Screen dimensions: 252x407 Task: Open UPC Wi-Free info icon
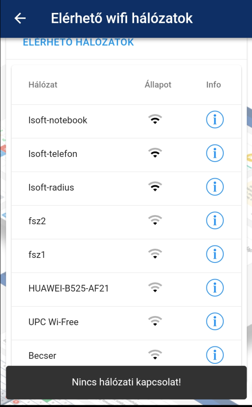pos(215,322)
